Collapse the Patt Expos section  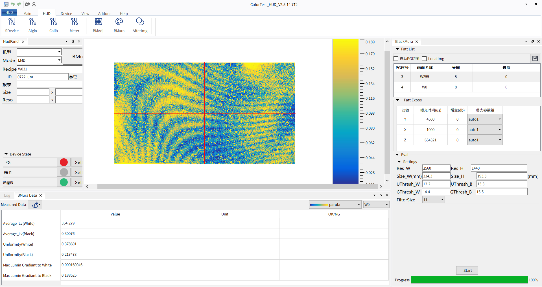pyautogui.click(x=398, y=100)
